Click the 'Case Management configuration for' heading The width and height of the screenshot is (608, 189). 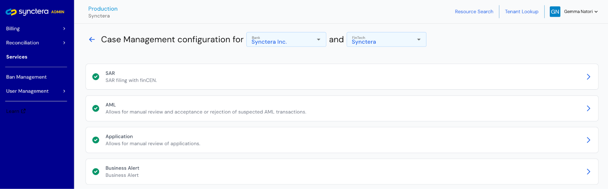coord(172,40)
